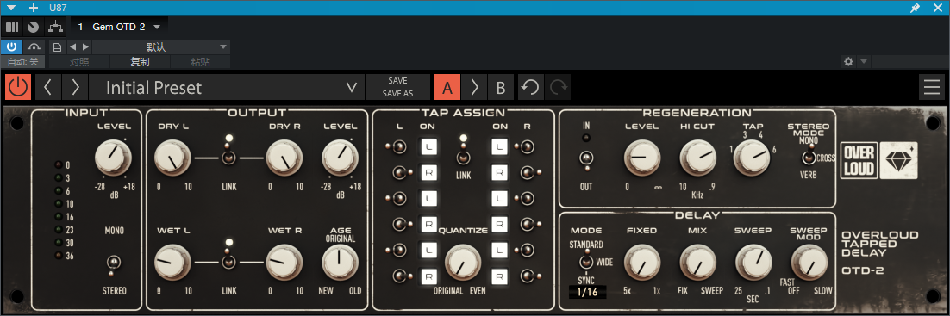
Task: Open the gear settings icon
Action: pos(848,61)
